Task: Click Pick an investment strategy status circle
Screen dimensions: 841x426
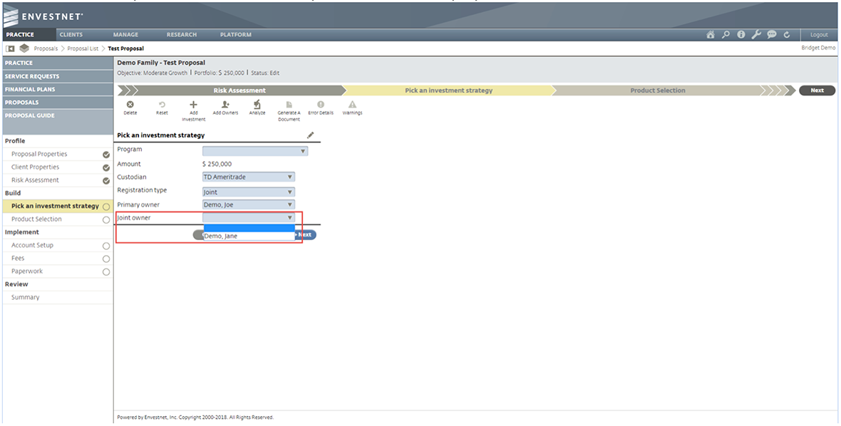Action: coord(106,207)
